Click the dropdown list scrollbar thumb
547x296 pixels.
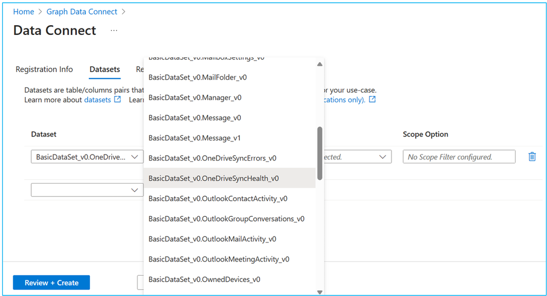pyautogui.click(x=320, y=153)
